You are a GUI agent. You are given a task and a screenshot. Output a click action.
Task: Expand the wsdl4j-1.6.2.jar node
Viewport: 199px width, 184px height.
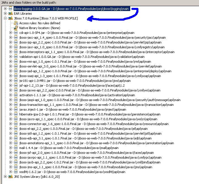11,172
